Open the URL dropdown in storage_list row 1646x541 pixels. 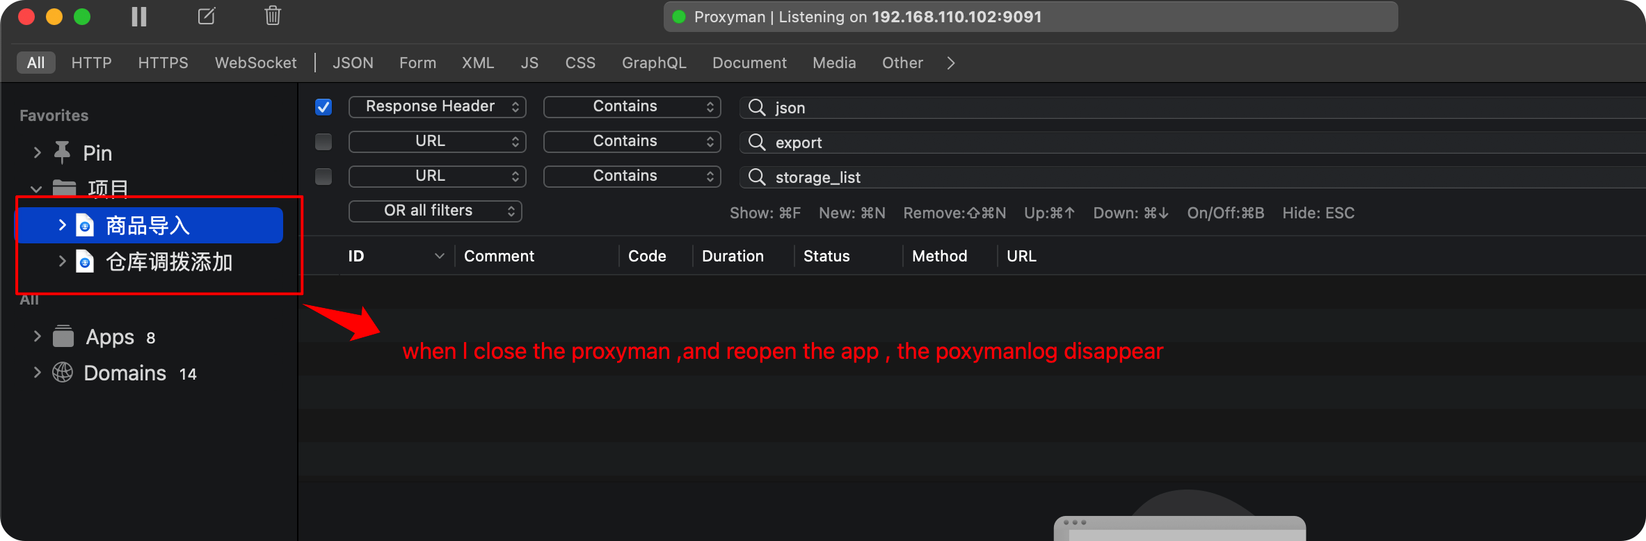click(437, 176)
